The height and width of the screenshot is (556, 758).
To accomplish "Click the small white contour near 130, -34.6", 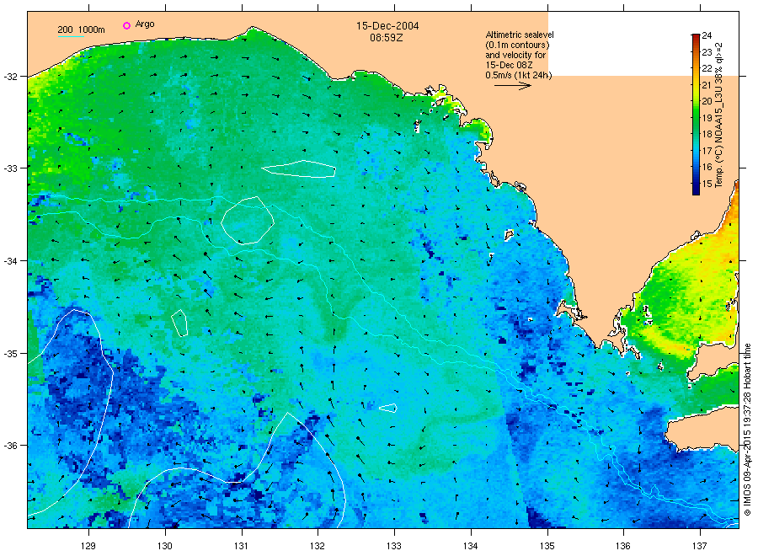I will (179, 323).
